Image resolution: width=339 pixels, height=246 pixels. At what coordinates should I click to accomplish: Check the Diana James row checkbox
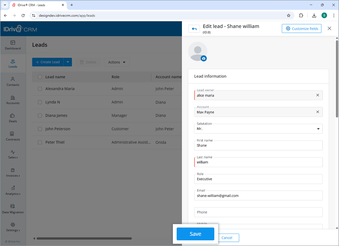40,115
